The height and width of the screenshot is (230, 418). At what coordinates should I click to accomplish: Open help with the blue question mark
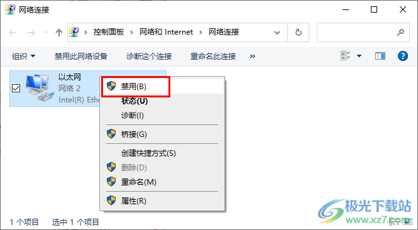click(402, 56)
